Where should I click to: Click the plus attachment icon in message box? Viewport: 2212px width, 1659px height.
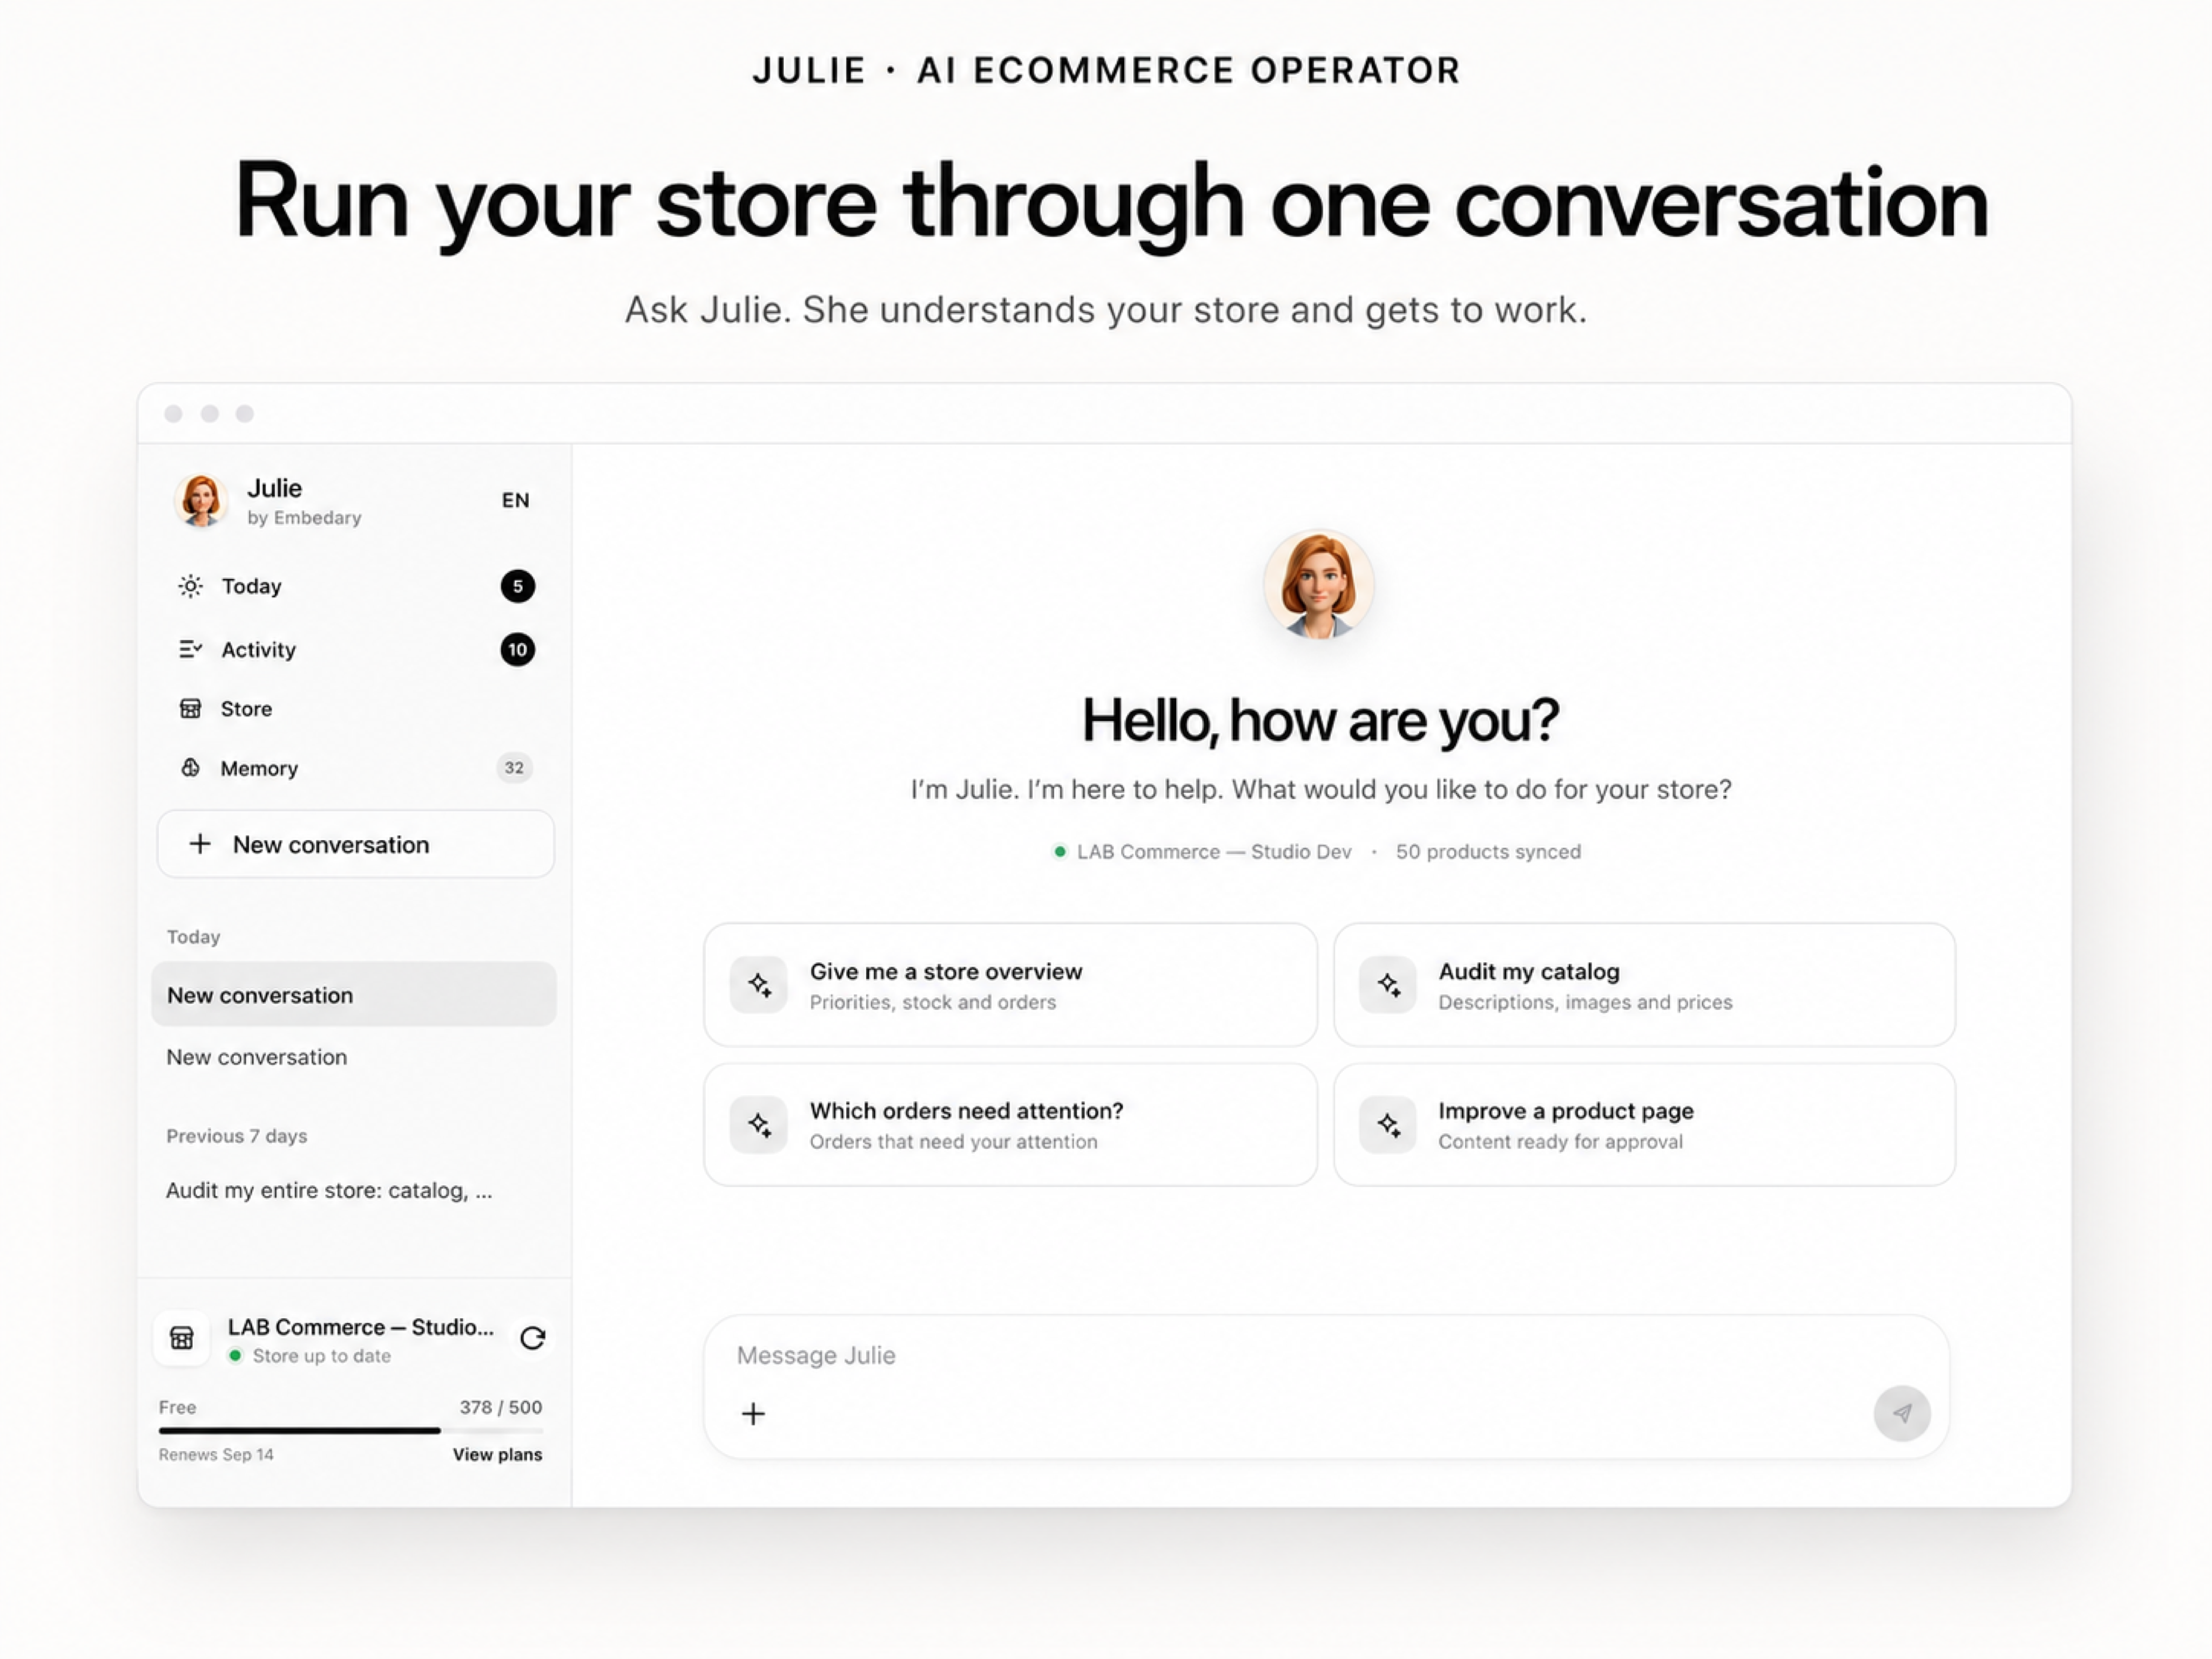[x=754, y=1414]
